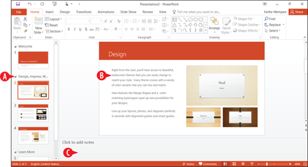The width and height of the screenshot is (308, 167).
Task: Switch to the Slide Show tab
Action: (128, 12)
